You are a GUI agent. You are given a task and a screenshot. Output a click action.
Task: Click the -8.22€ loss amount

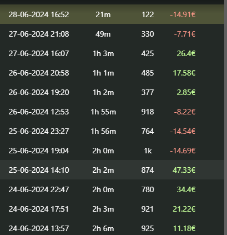[x=185, y=112]
